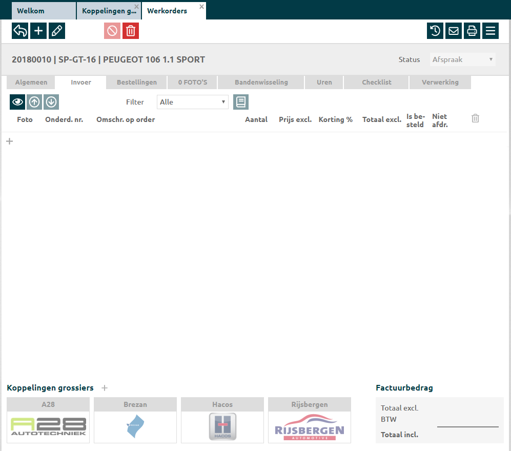Image resolution: width=511 pixels, height=451 pixels.
Task: Open the hamburger menu icon
Action: click(490, 31)
